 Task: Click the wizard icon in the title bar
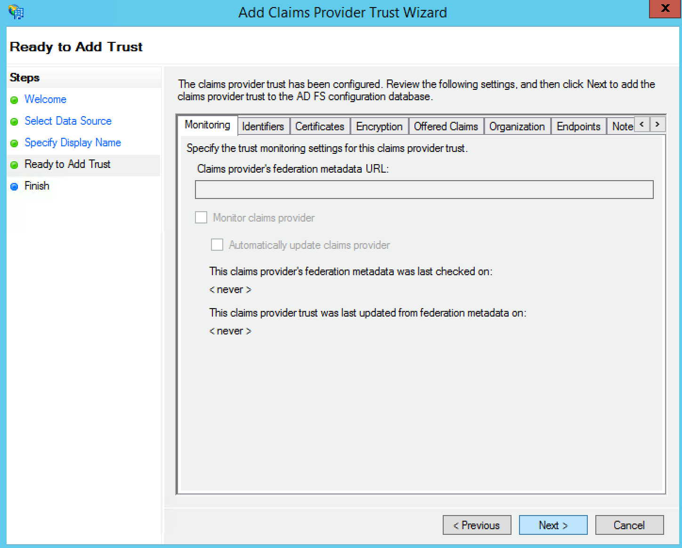[x=16, y=12]
